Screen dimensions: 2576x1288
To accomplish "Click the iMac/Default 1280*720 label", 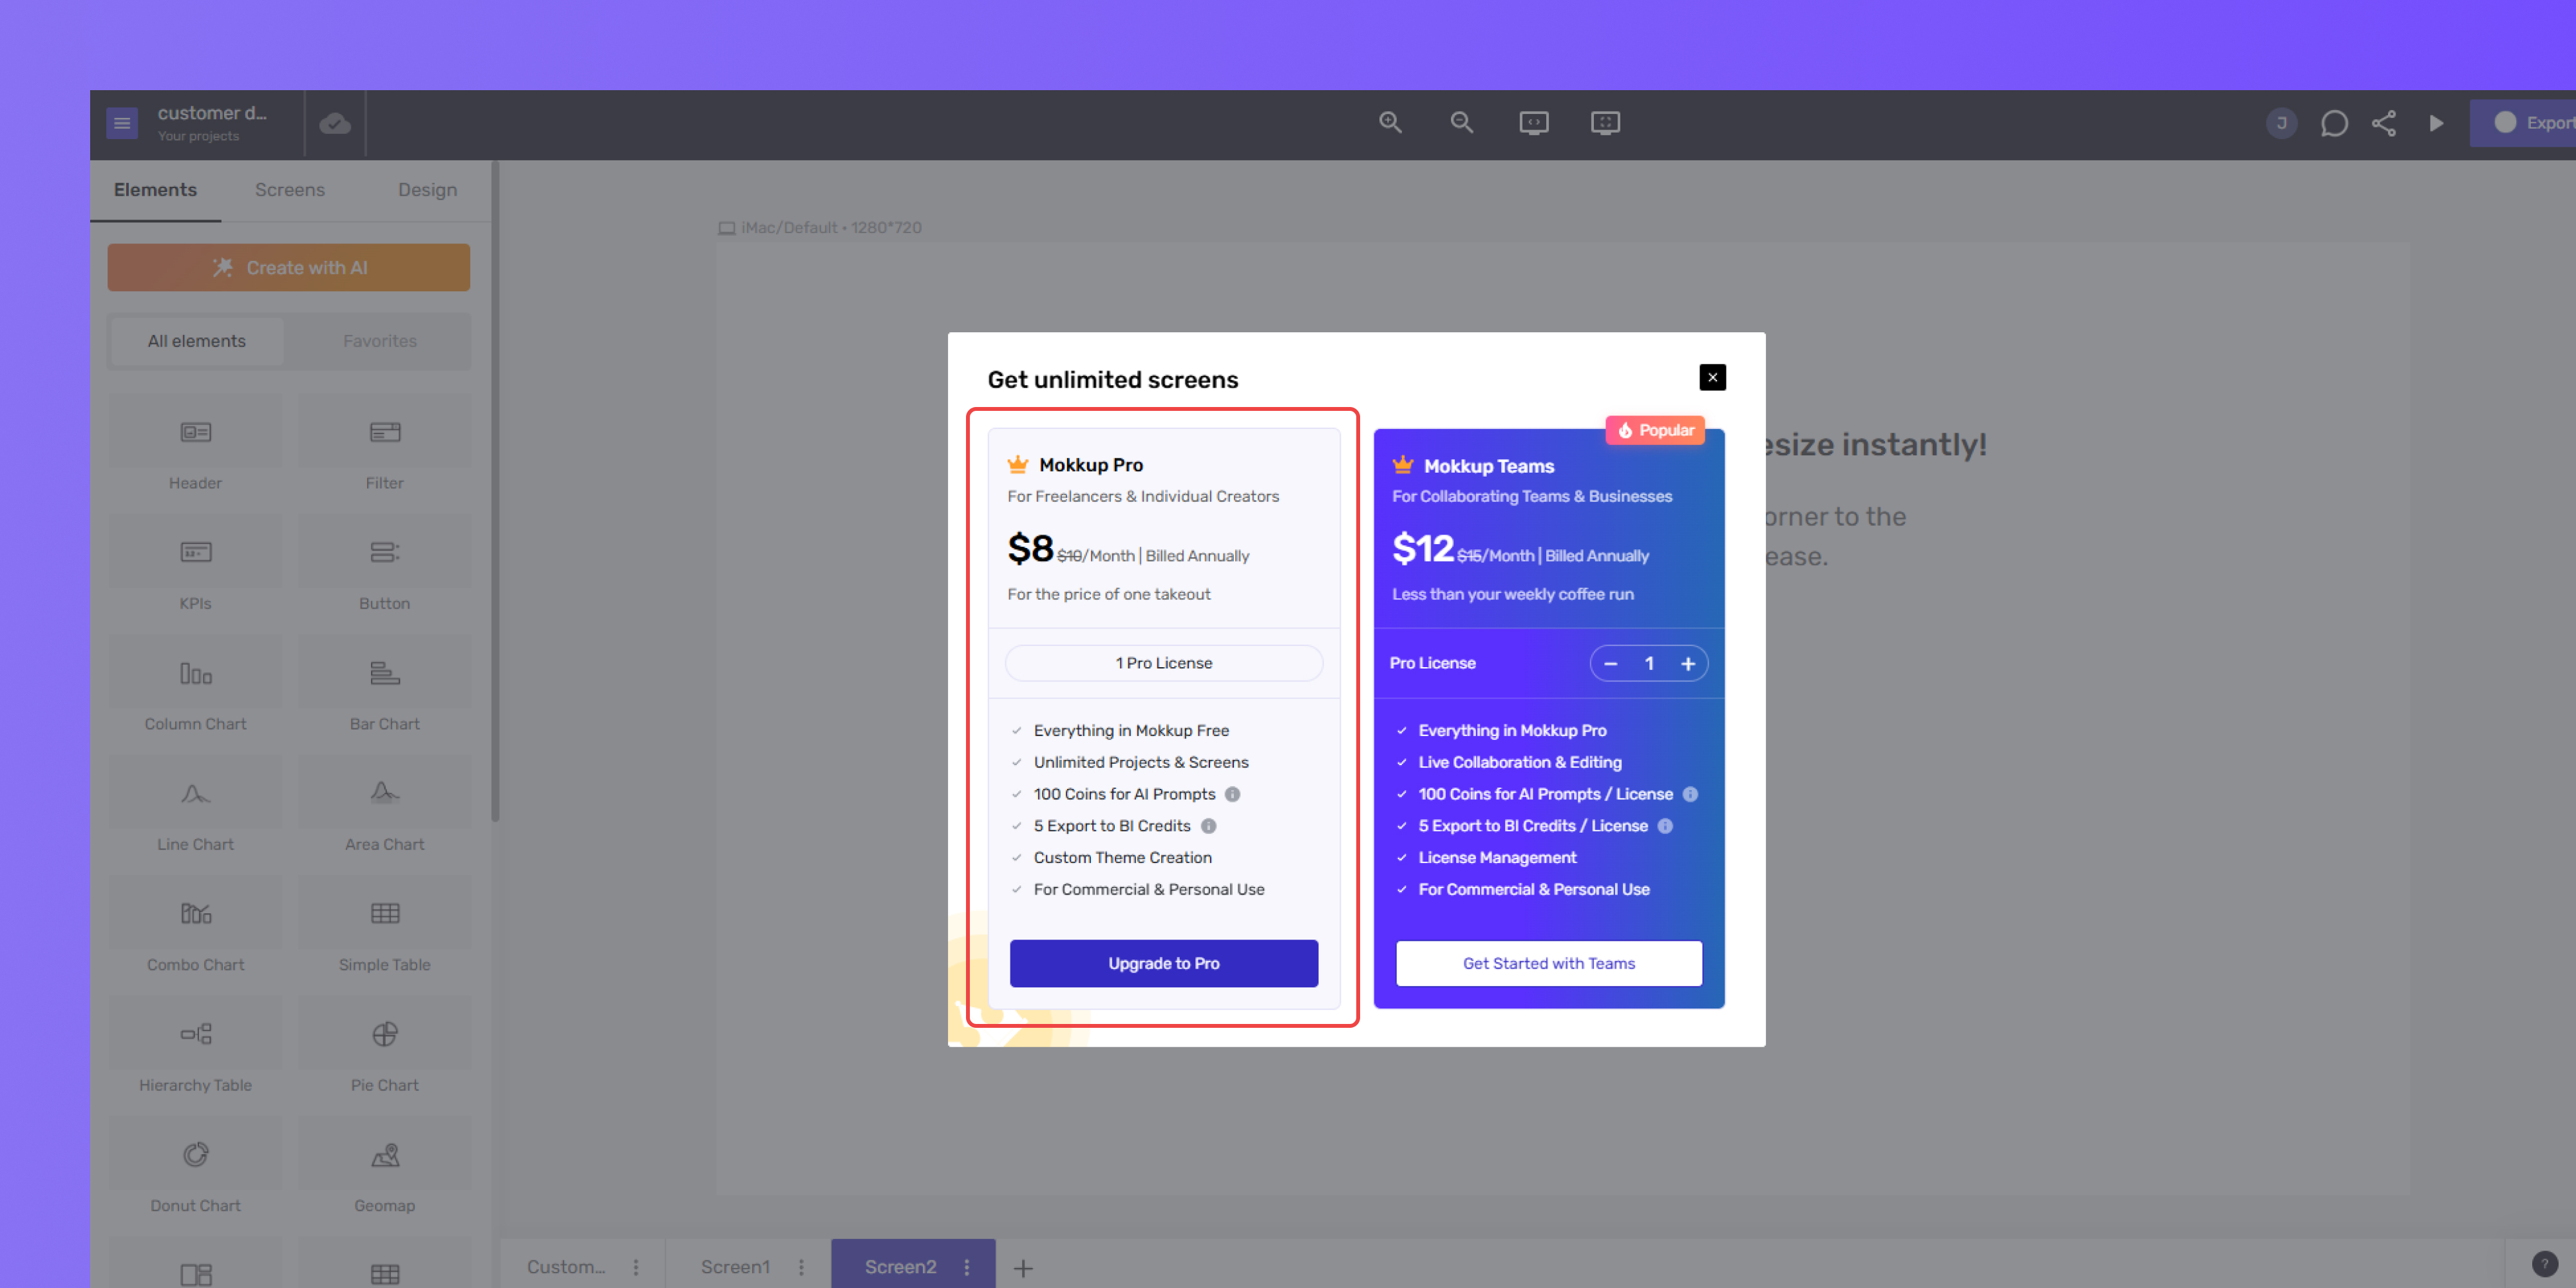I will coord(820,228).
